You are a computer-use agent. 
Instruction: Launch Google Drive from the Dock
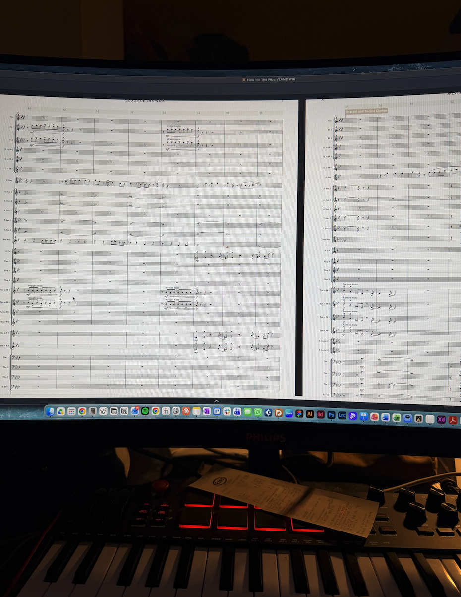(60, 411)
